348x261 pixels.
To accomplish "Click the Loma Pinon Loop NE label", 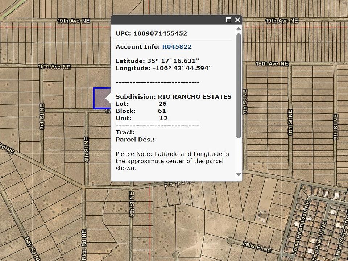I will [x=301, y=227].
